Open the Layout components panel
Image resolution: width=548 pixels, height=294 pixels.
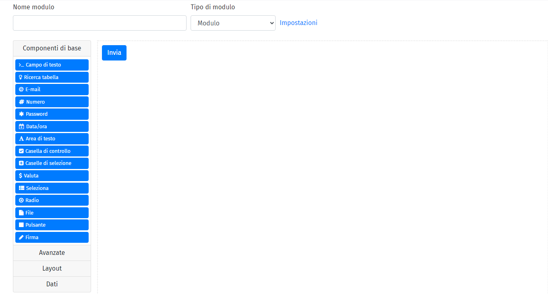(x=52, y=268)
